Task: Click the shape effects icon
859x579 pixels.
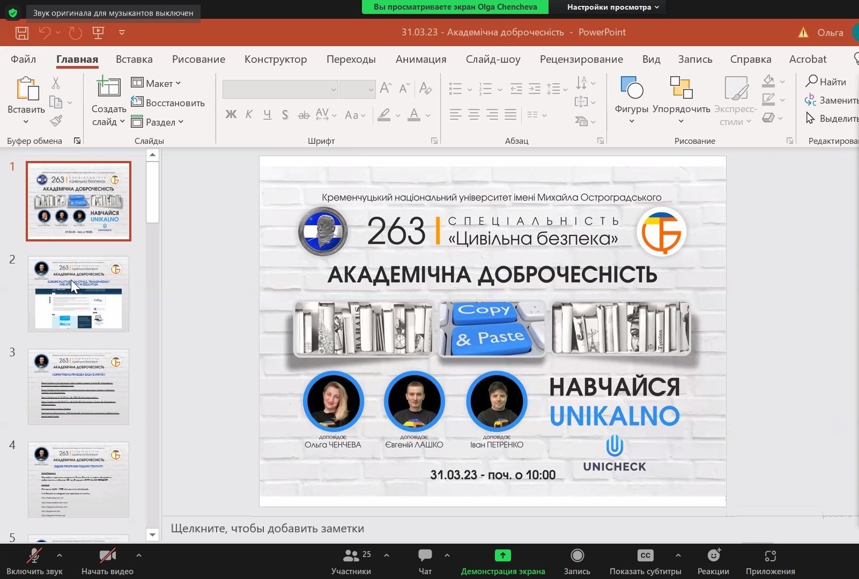Action: (x=768, y=117)
